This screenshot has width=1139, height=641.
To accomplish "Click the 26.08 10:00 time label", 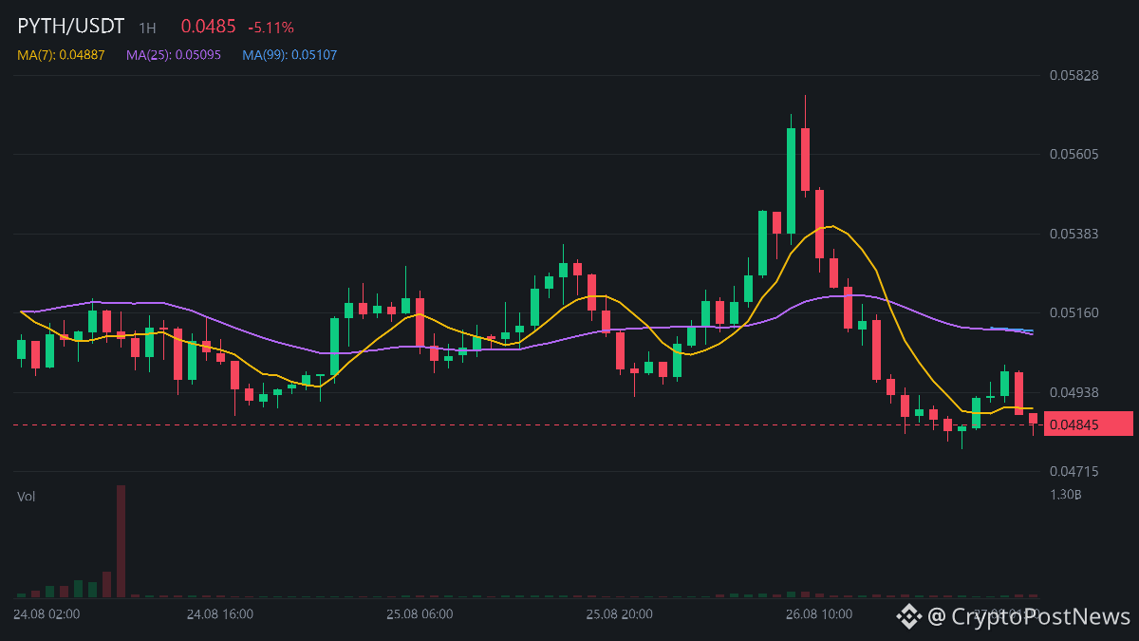I will click(818, 614).
